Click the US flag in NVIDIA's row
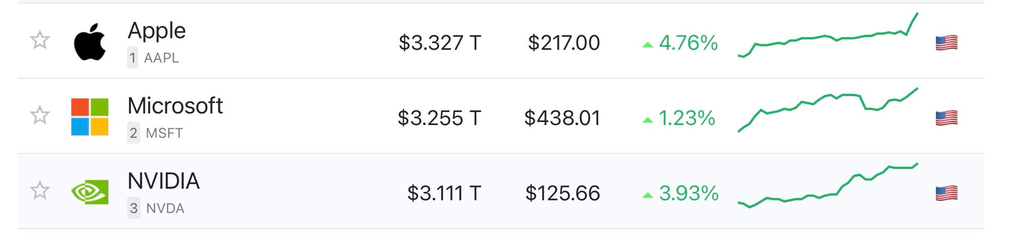Screen dimensions: 1036x237 point(946,193)
